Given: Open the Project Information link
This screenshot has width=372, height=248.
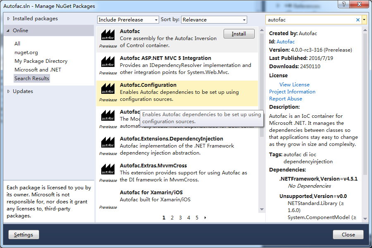Looking at the screenshot, I should pos(292,92).
